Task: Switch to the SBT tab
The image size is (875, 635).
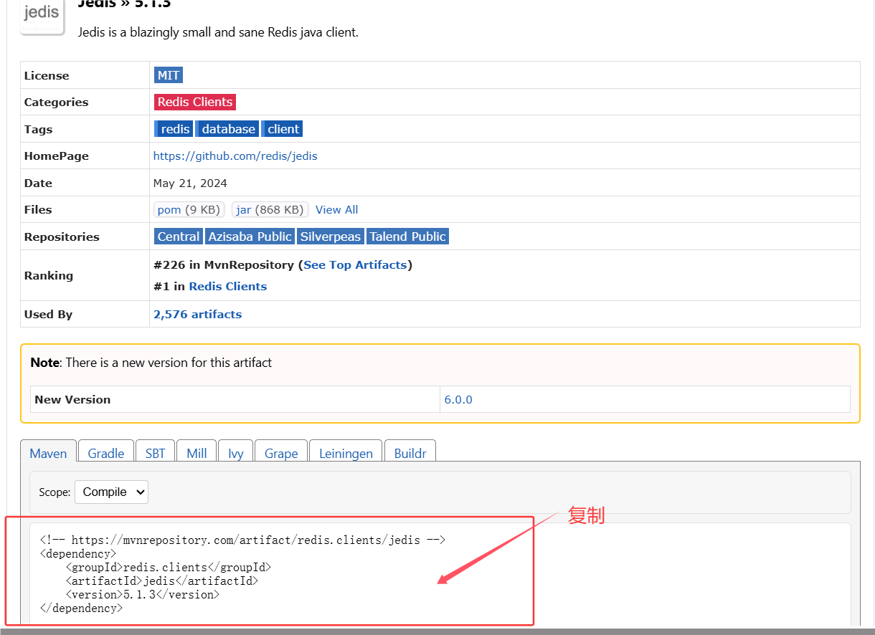Action: 155,453
